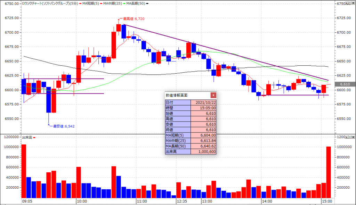356x205 pixels.
Task: Click the 11:00 time axis label
Action: [x=142, y=202]
